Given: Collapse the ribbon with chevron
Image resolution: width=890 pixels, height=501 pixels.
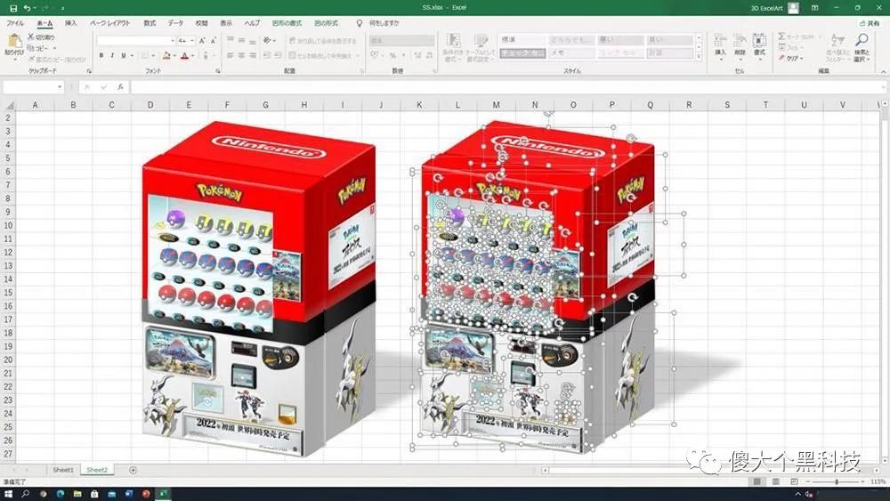Looking at the screenshot, I should point(883,71).
